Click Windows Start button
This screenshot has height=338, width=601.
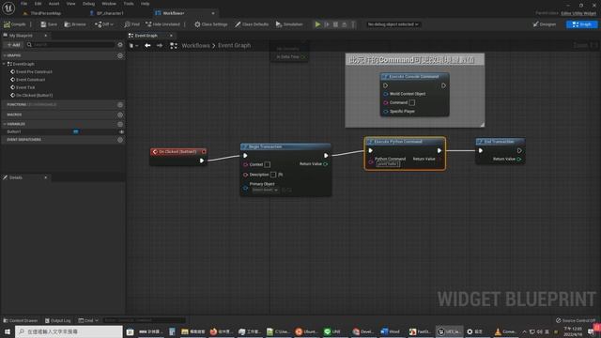click(8, 331)
